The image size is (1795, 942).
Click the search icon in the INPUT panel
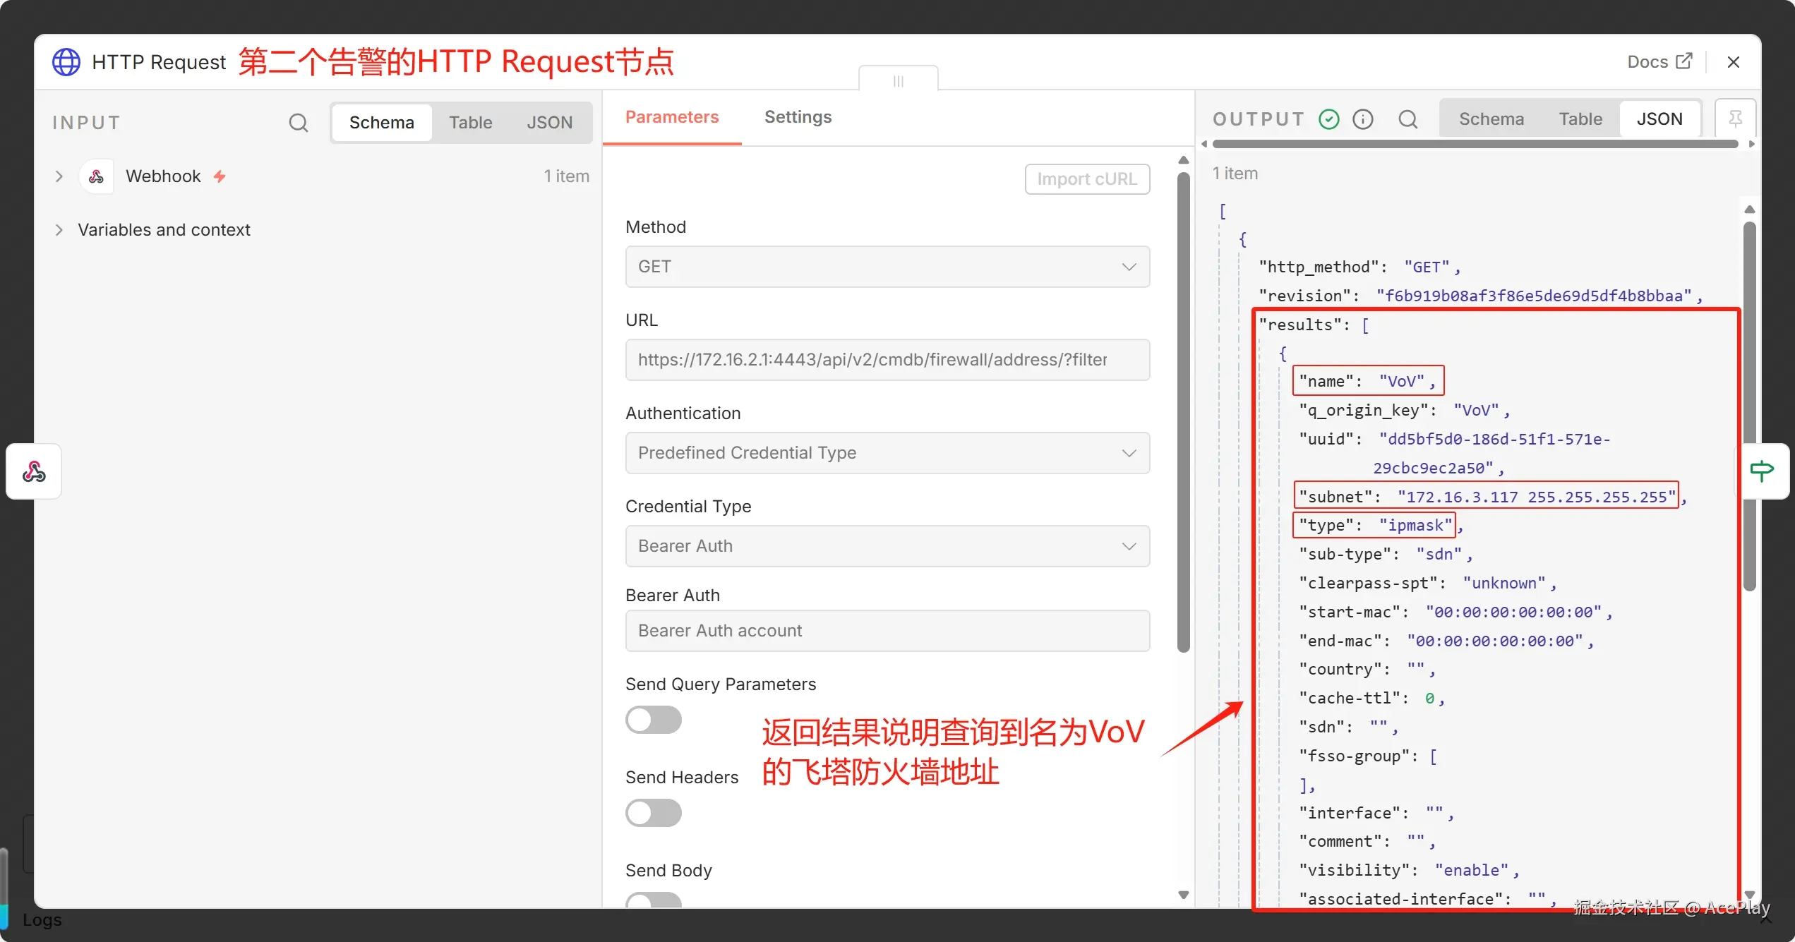pos(299,122)
